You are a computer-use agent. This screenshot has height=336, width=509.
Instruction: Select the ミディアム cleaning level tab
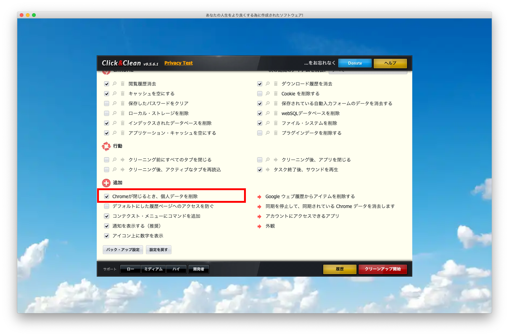pyautogui.click(x=153, y=269)
